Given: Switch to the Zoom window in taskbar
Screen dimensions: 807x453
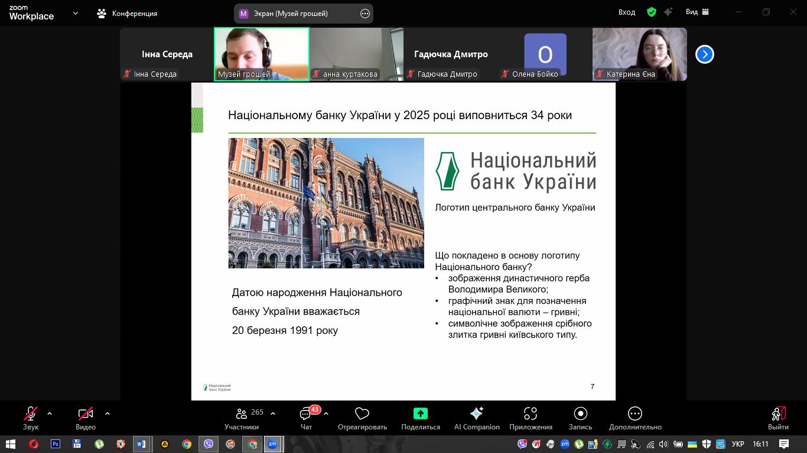Looking at the screenshot, I should [272, 444].
